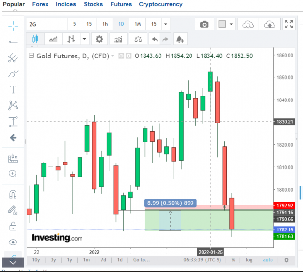Select bars chart style
Screen dimensions: 303x272
pyautogui.click(x=71, y=39)
